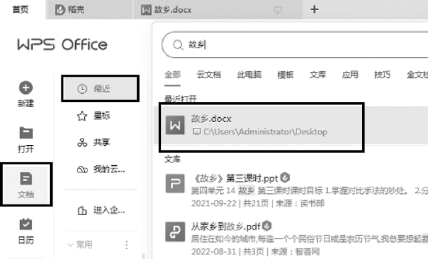Click the monitor icon on 故乡.docx tab
Screen dimensions: 428x259
278,11
